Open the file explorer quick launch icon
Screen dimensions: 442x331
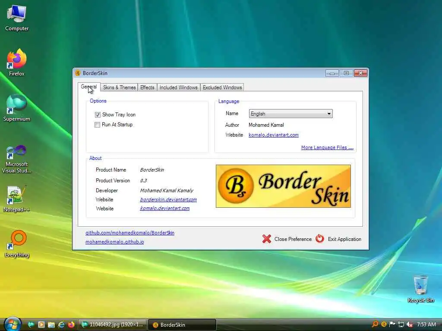(51, 325)
